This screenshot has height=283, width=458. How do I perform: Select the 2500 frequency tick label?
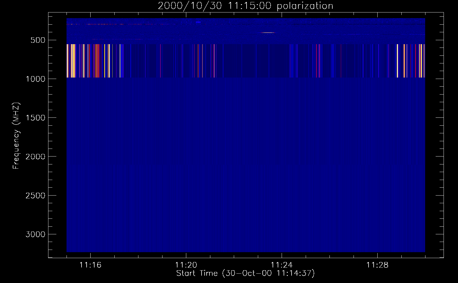tap(35, 196)
